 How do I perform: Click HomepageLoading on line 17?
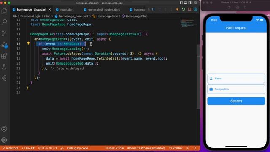[67, 49]
